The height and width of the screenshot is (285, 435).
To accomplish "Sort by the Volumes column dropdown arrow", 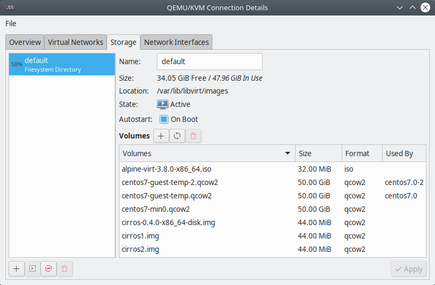I will point(288,153).
